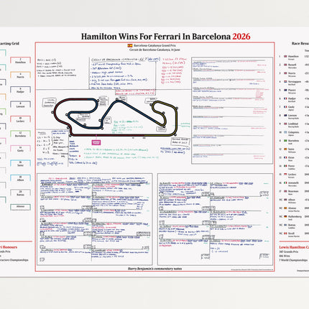Click the flag beside Colapinto
Viewport: 309px width, 309px height.
pyautogui.click(x=285, y=132)
